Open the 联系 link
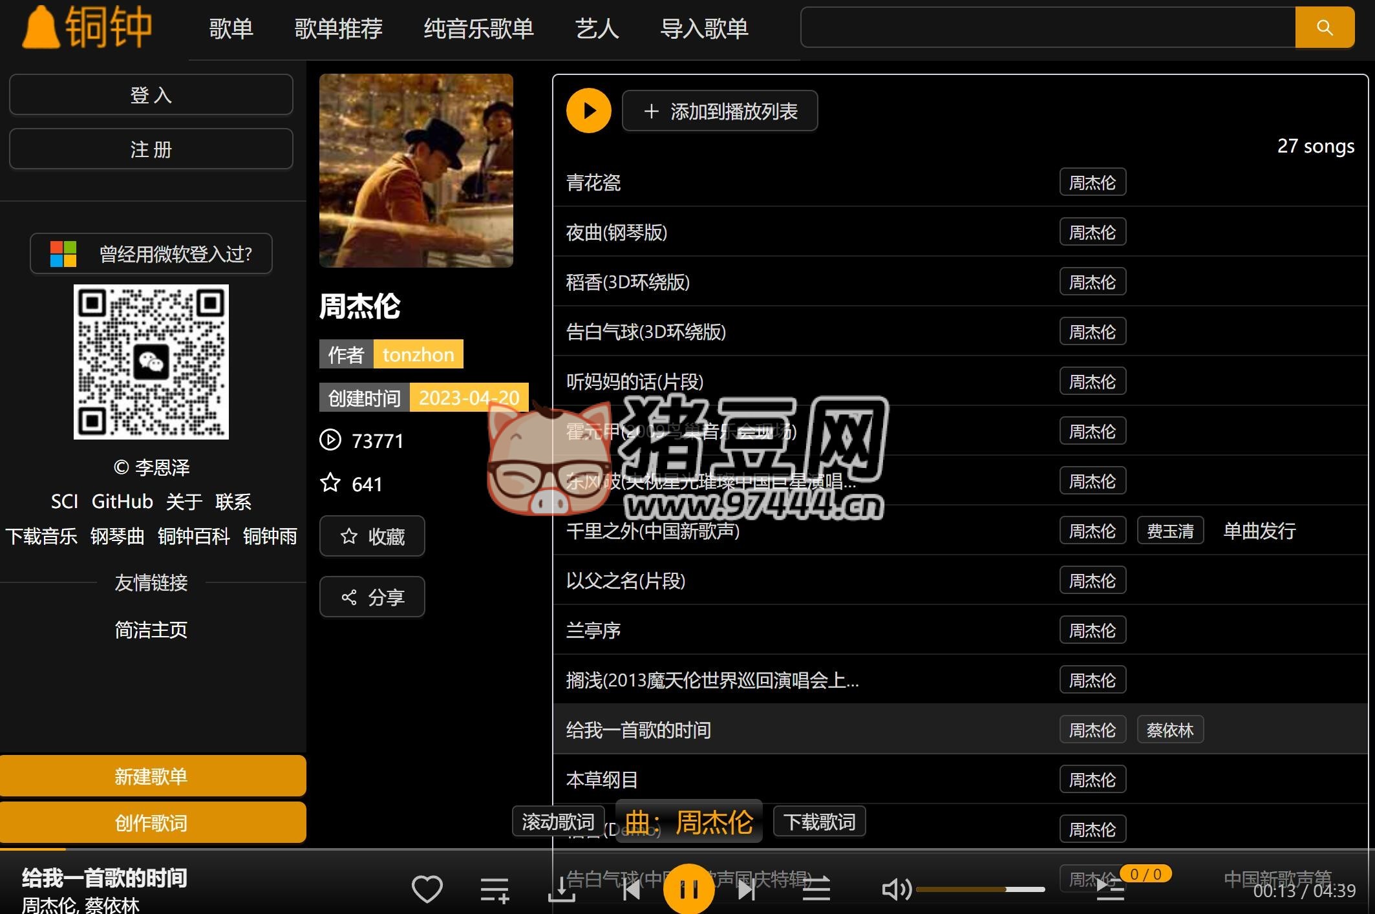1375x914 pixels. [x=233, y=502]
